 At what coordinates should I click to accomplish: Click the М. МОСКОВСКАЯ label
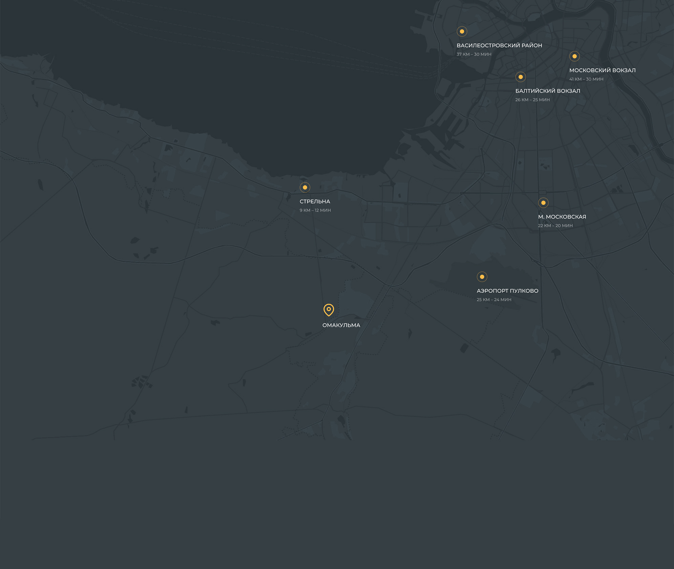[562, 217]
